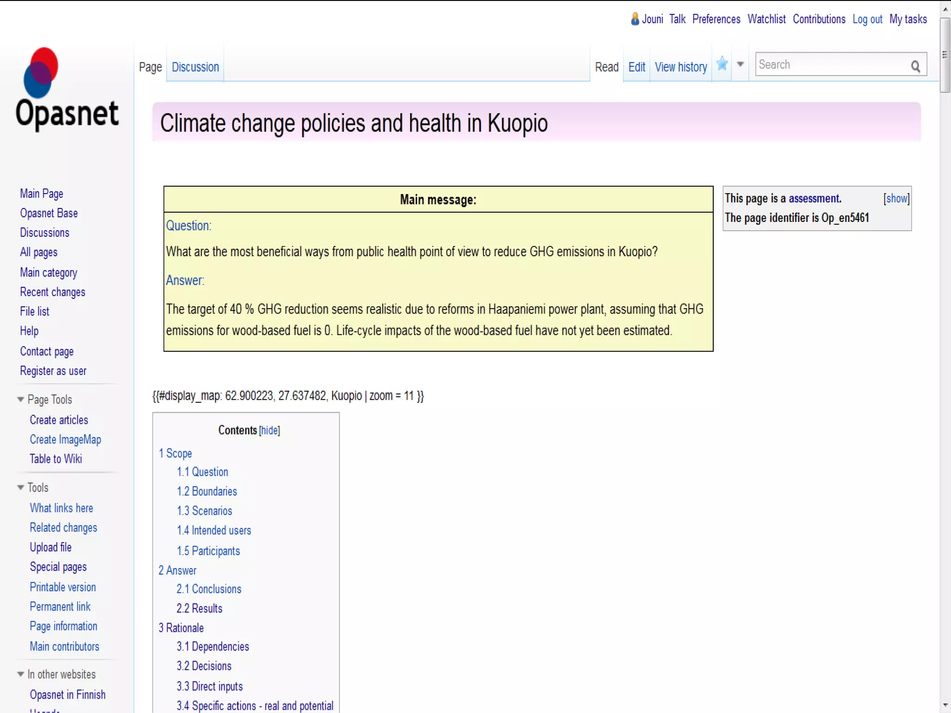Open the Help link
Image resolution: width=951 pixels, height=713 pixels.
coord(29,331)
